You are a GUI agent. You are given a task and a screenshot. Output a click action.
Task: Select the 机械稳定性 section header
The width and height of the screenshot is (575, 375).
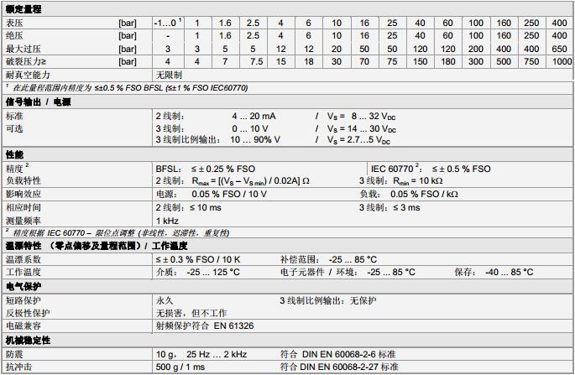[x=29, y=341]
